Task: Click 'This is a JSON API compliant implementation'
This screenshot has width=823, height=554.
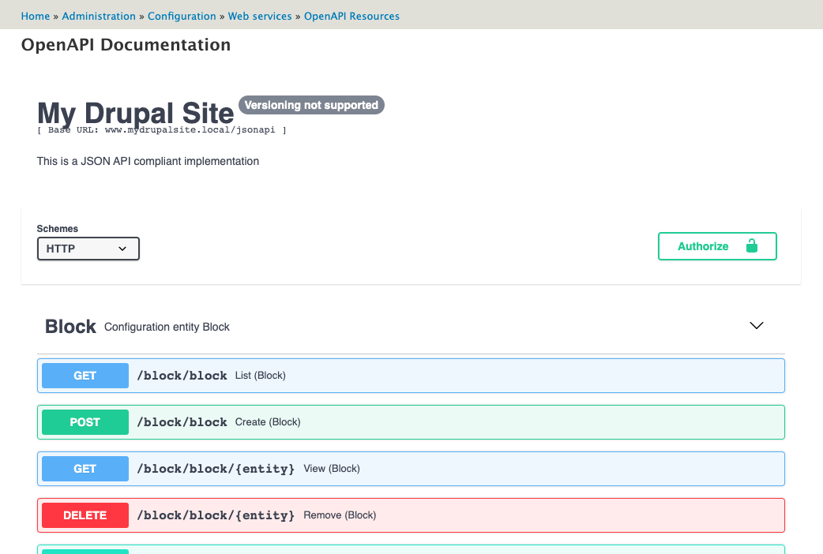Action: click(x=148, y=161)
